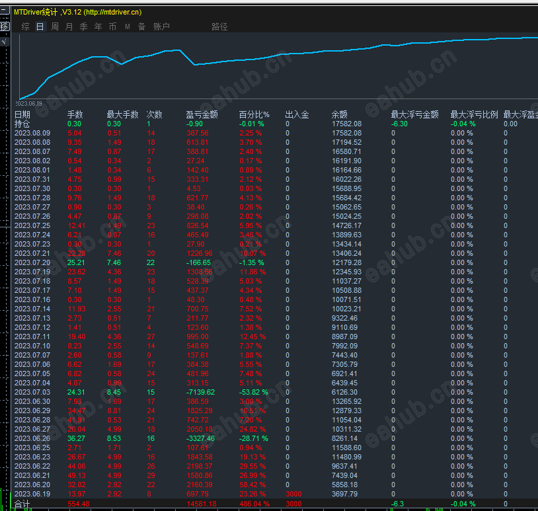
Task: Toggle the √ checkmark button in left strip
Action: coord(4,42)
